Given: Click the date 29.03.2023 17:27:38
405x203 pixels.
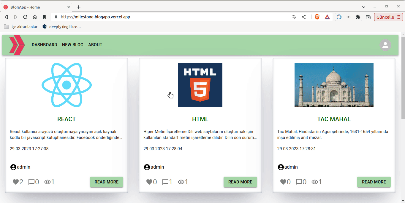Looking at the screenshot, I should click(x=29, y=149).
